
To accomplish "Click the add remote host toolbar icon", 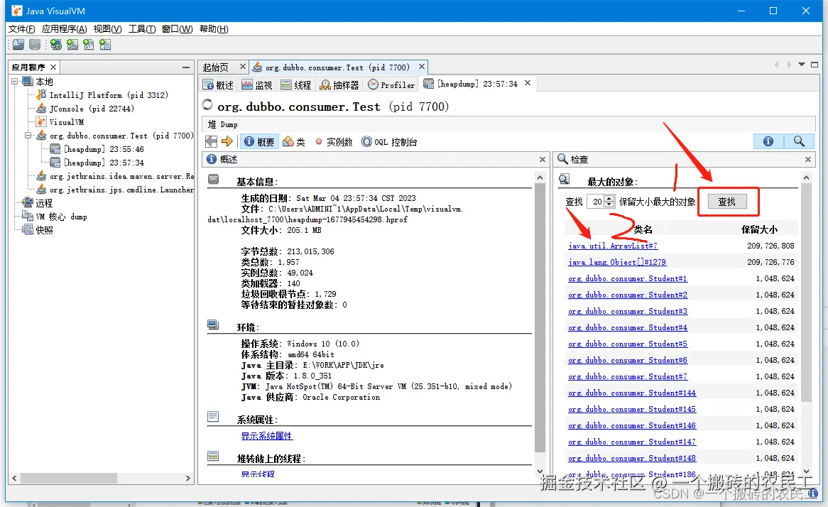I will click(x=55, y=44).
